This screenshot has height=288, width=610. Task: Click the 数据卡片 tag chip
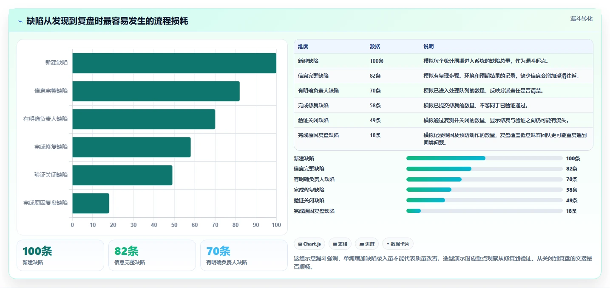(398, 244)
